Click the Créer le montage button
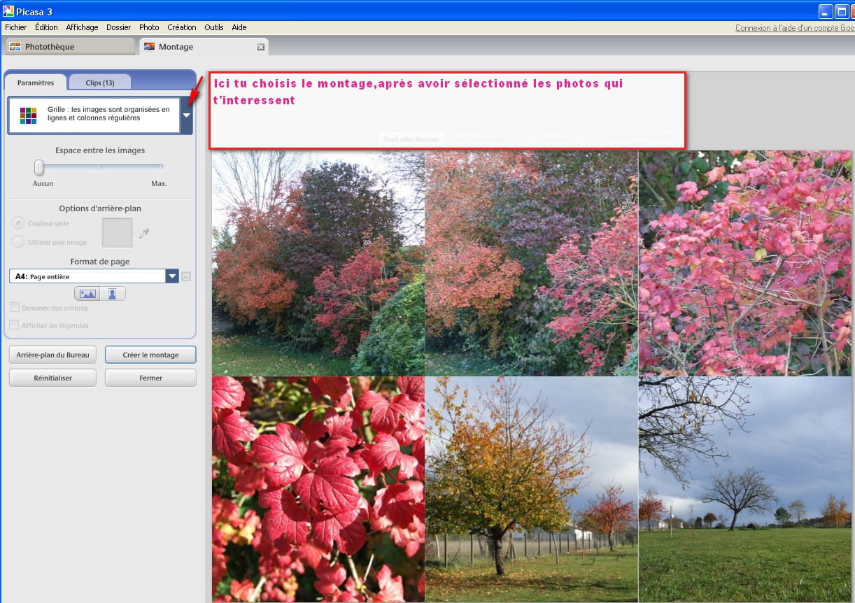This screenshot has width=855, height=603. click(150, 355)
